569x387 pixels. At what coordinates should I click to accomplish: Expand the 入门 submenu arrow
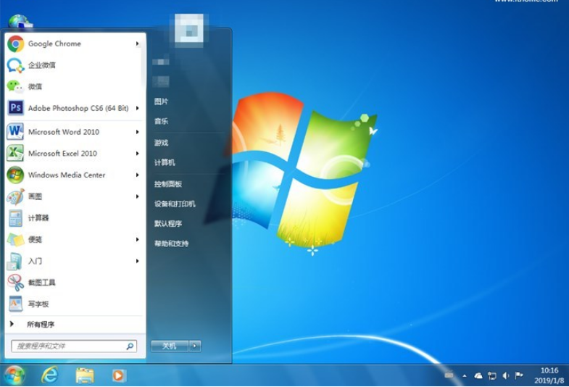(x=137, y=261)
